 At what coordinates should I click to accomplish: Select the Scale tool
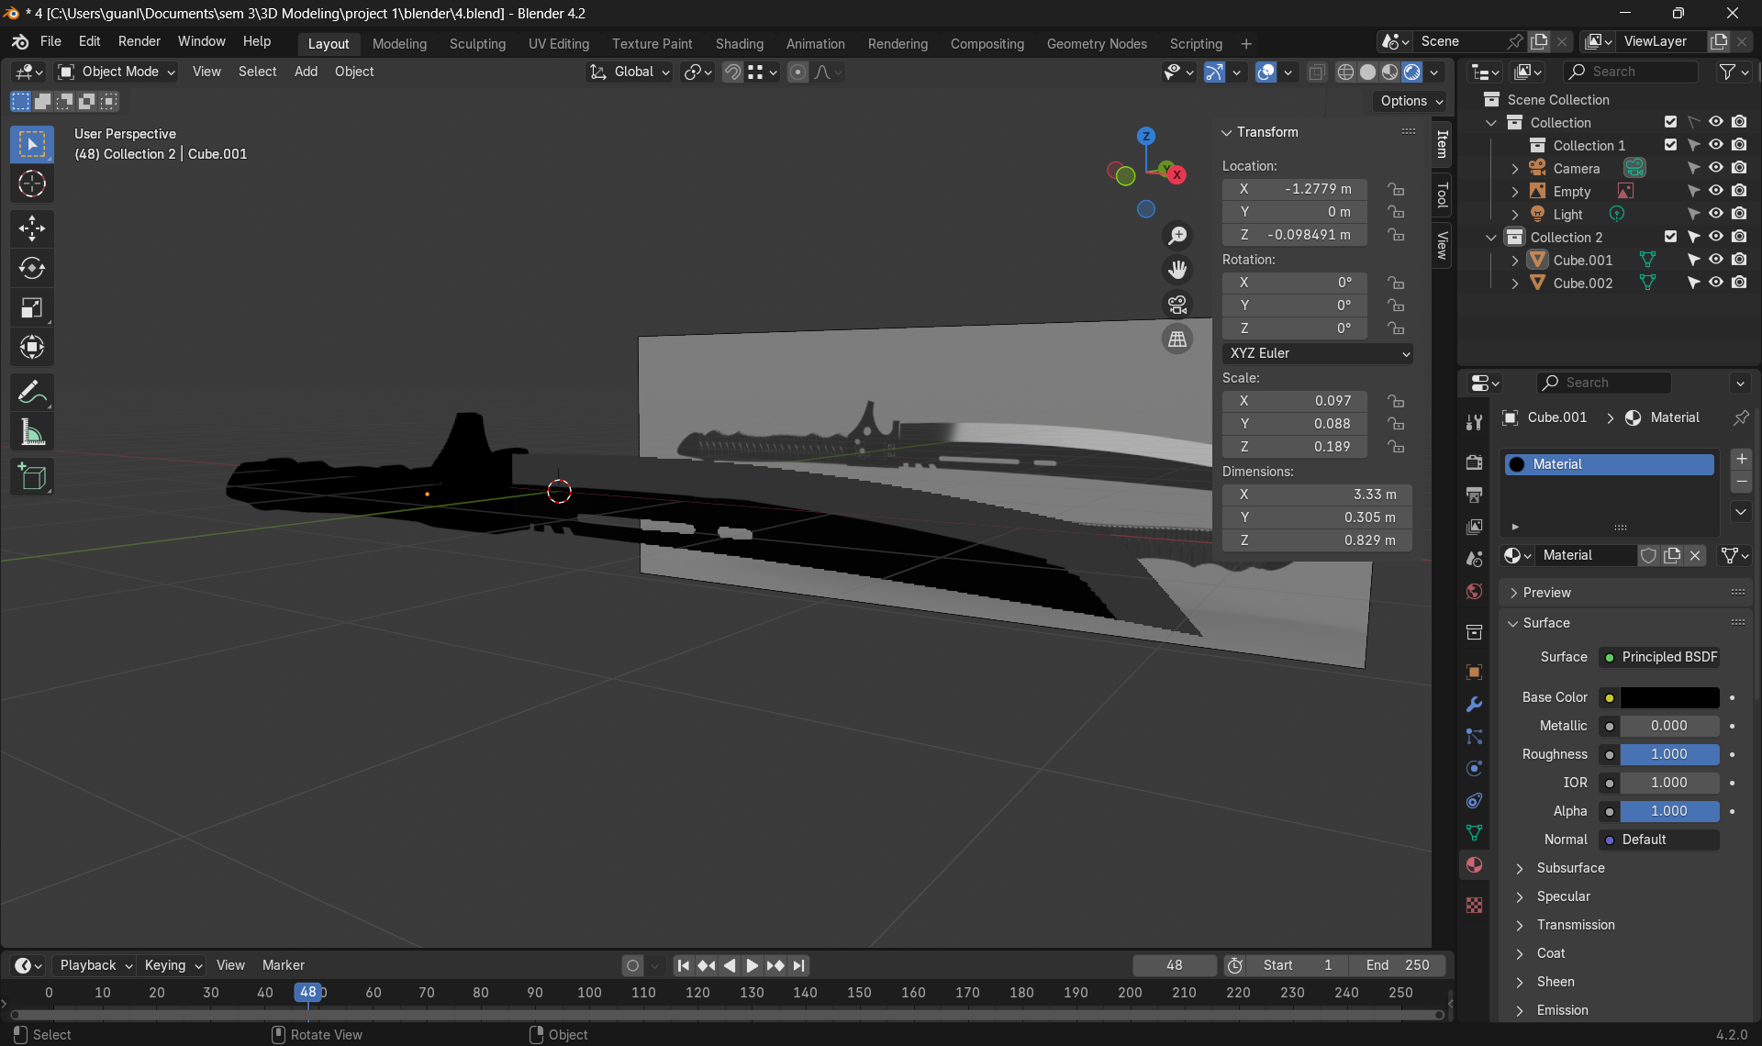pyautogui.click(x=32, y=308)
